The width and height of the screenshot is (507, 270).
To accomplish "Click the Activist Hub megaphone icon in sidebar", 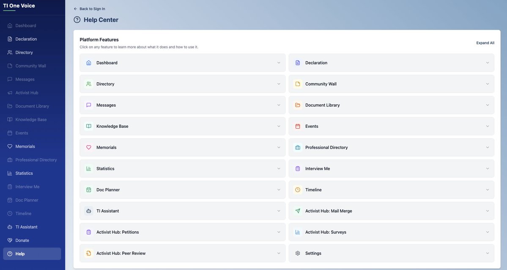I will 10,92.
